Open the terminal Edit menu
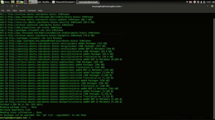The height and width of the screenshot is (120, 215). click(x=8, y=10)
